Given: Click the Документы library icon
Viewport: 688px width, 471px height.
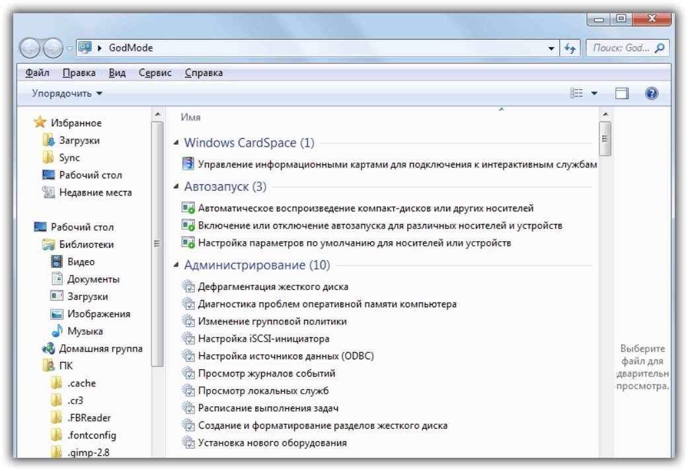Looking at the screenshot, I should click(57, 279).
